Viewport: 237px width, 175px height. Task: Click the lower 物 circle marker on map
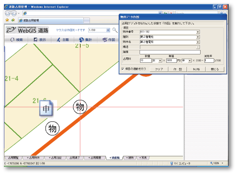tap(52, 129)
